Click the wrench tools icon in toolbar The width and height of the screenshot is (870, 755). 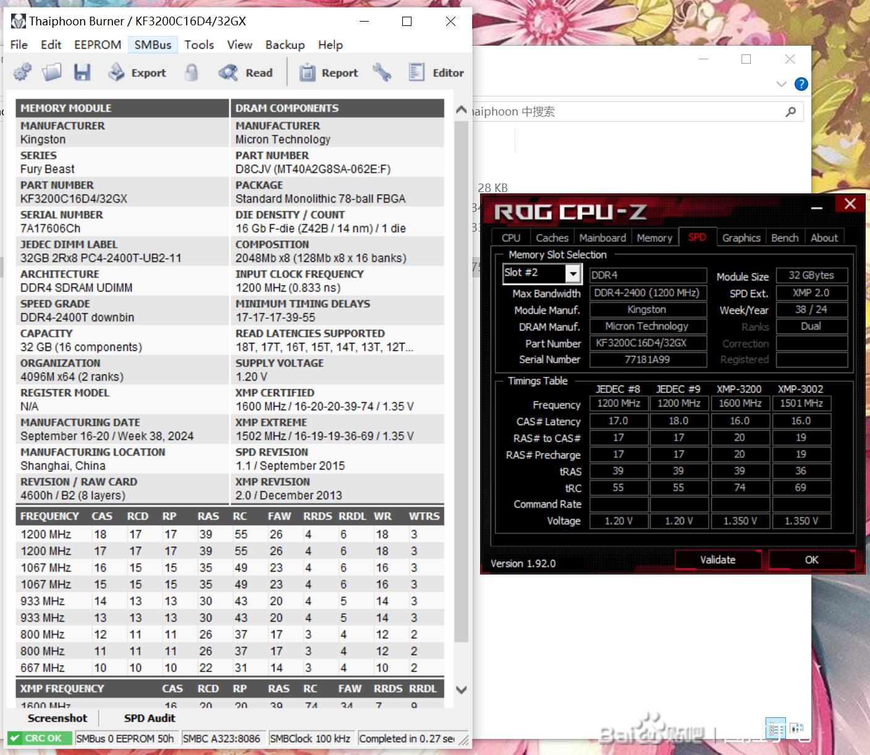[382, 72]
